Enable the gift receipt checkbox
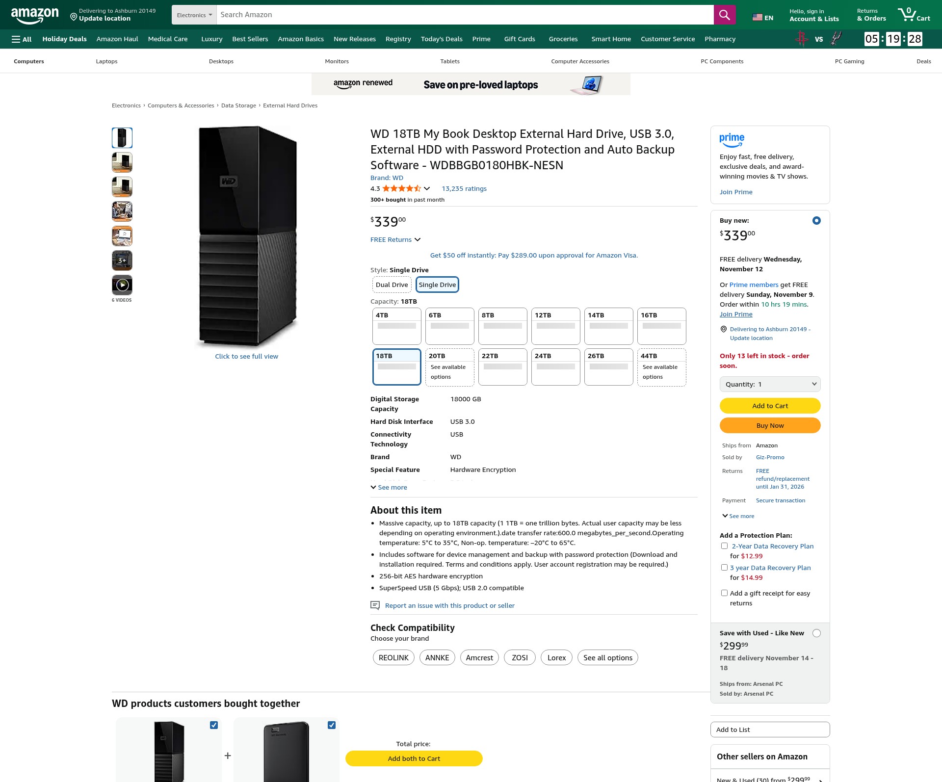This screenshot has width=942, height=782. point(724,593)
